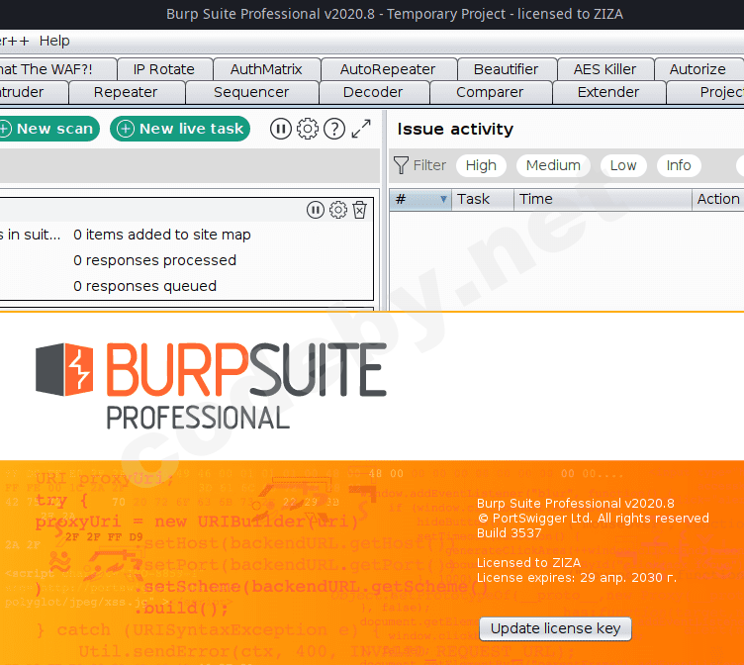Switch to the Sequencer tab

pos(251,92)
